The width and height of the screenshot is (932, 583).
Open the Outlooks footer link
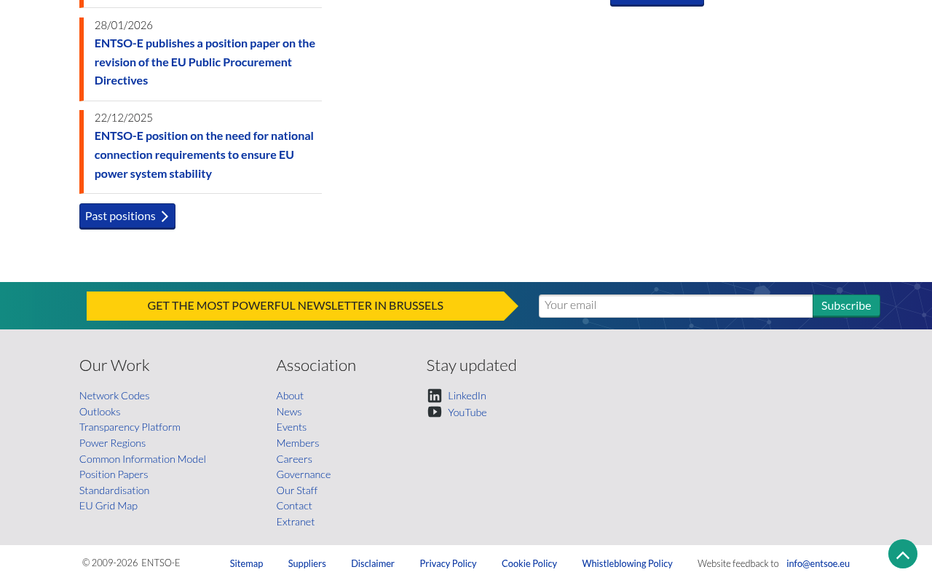(x=100, y=412)
